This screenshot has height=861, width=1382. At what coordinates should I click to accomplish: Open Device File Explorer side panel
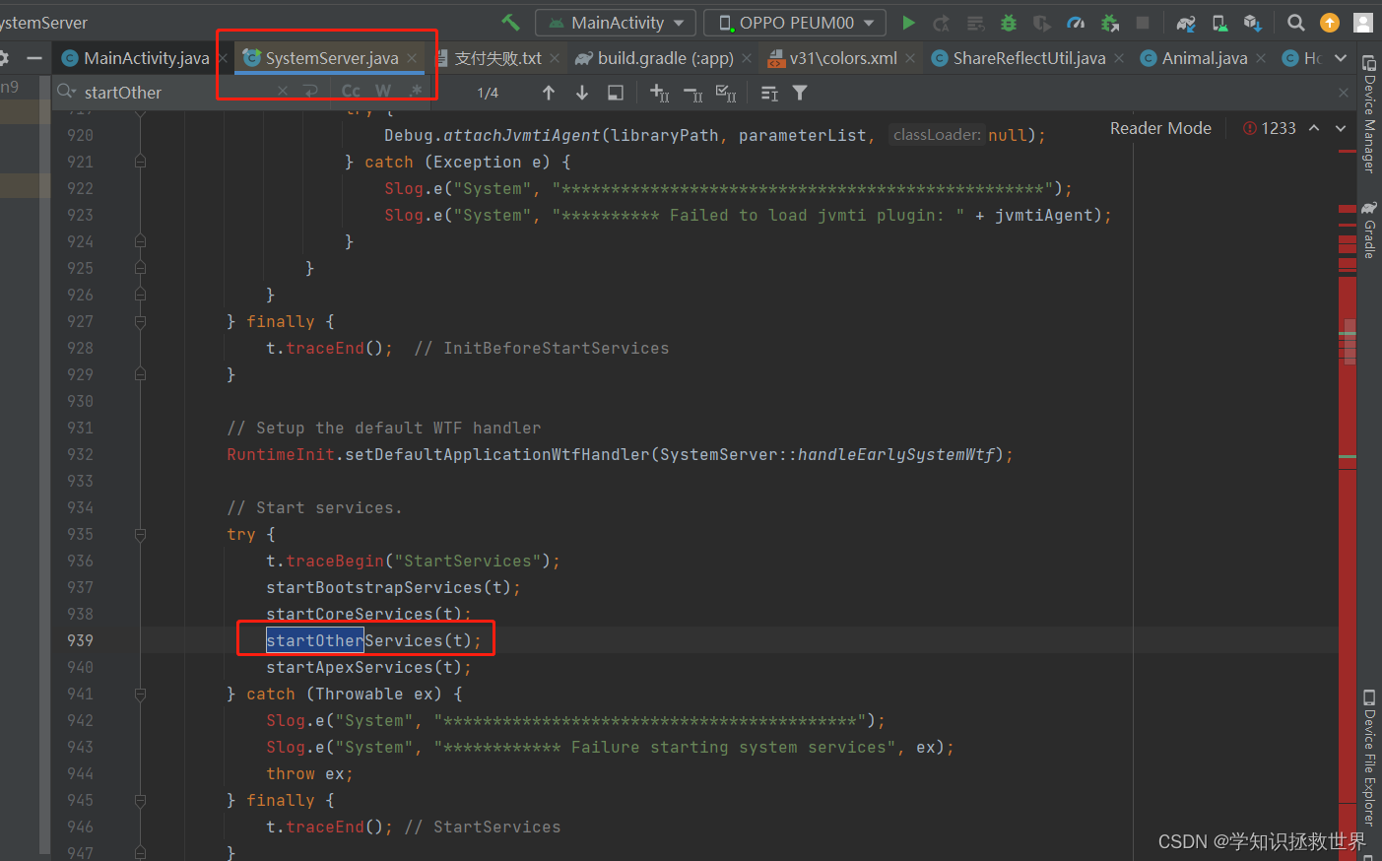[1369, 757]
